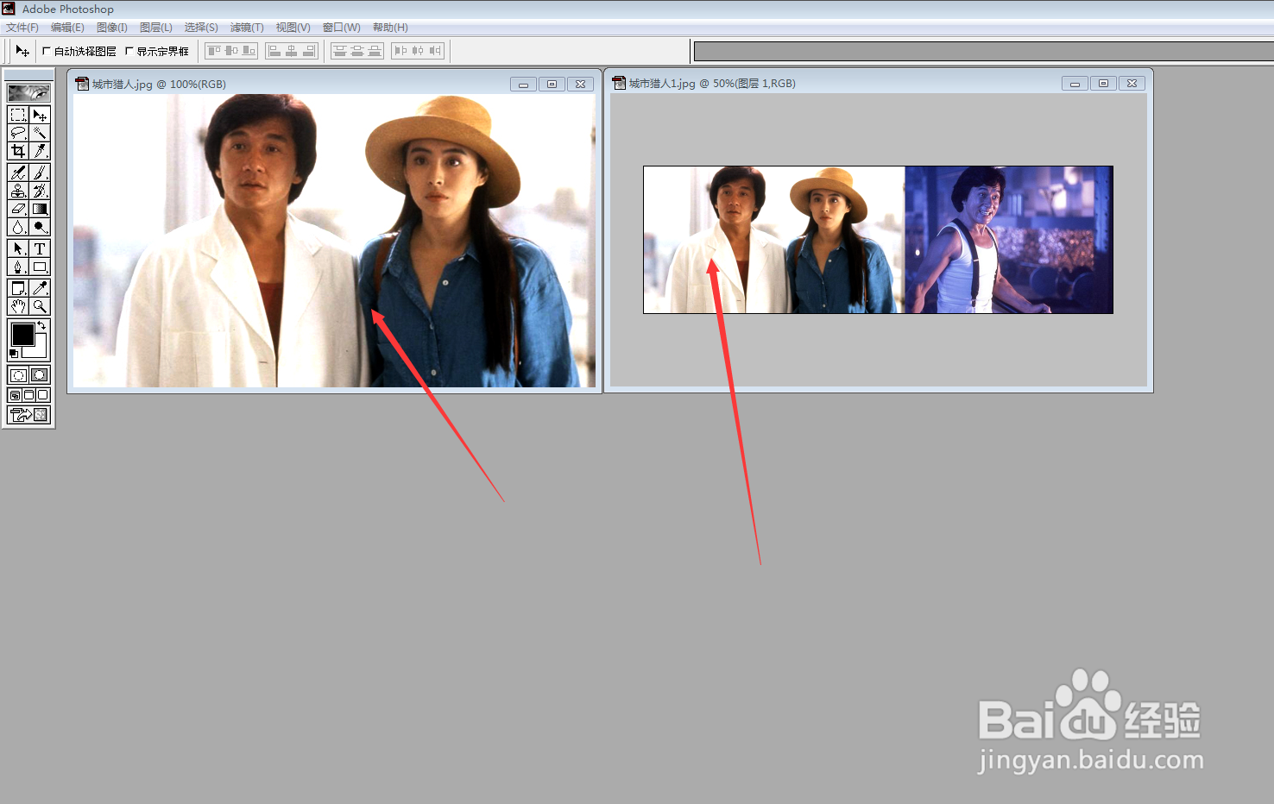Select the Gradient tool
This screenshot has width=1274, height=804.
click(x=40, y=209)
